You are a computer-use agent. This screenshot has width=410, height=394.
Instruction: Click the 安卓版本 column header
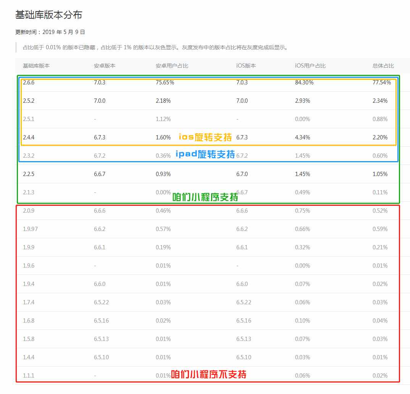105,66
